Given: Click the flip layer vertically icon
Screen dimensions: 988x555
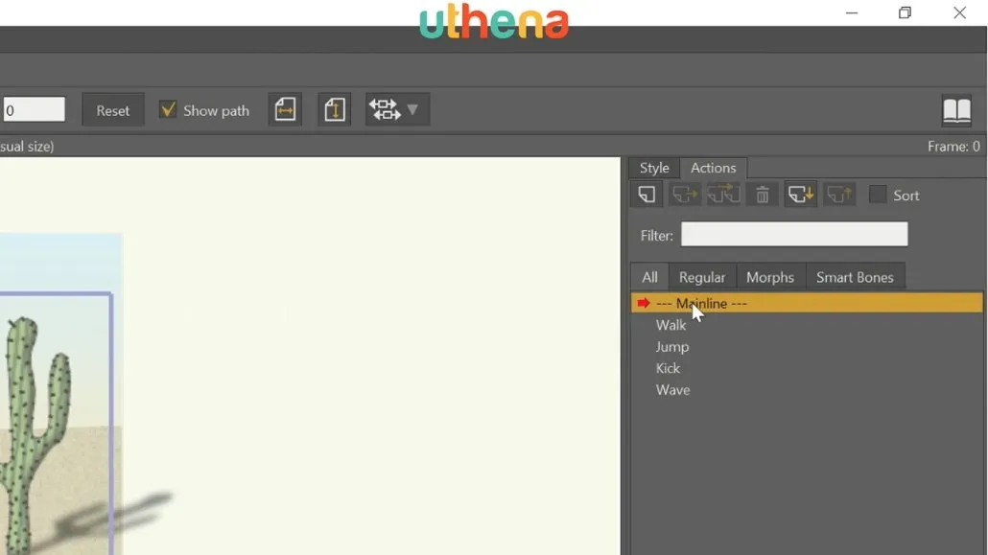Looking at the screenshot, I should click(334, 109).
